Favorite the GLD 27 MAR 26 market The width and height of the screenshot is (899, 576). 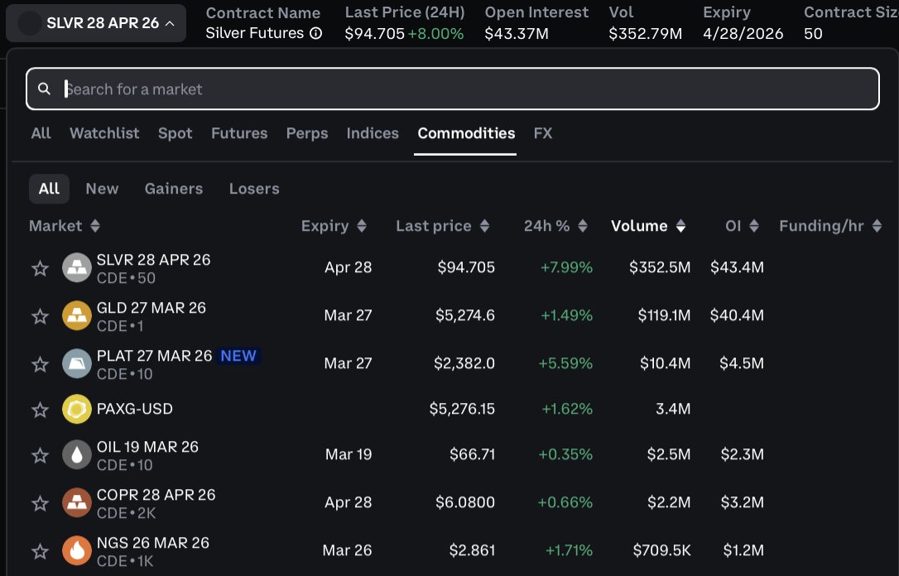(40, 314)
